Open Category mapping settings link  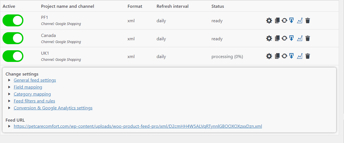(x=32, y=94)
